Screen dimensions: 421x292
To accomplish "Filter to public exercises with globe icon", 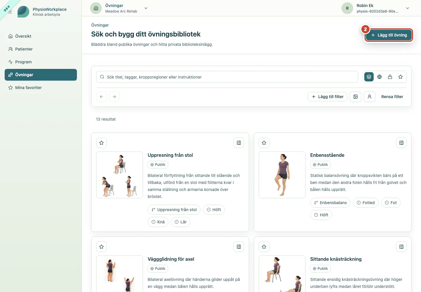I will coord(379,77).
